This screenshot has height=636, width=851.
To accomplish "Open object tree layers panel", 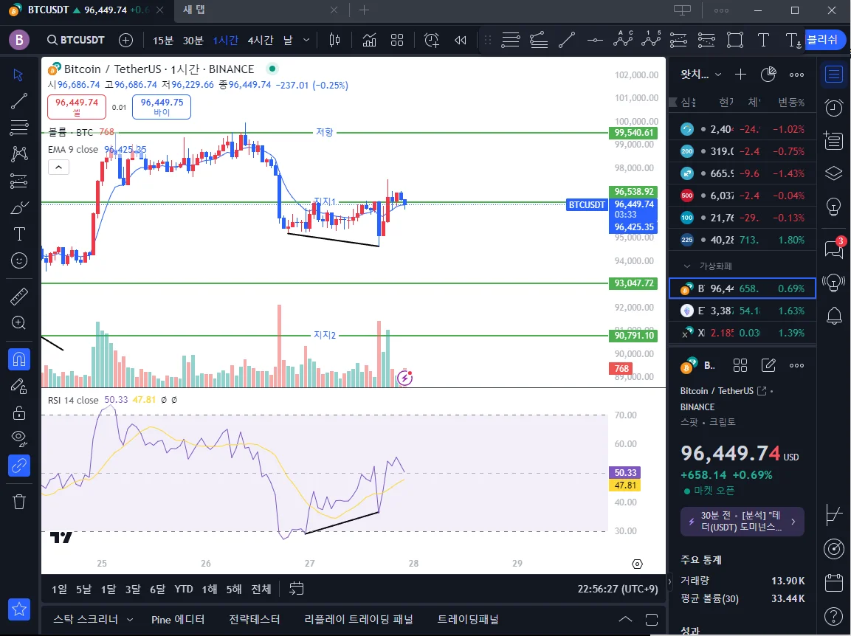I will 833,173.
